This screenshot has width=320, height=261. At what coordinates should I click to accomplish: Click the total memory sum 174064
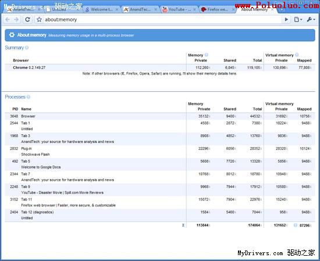[x=255, y=226]
